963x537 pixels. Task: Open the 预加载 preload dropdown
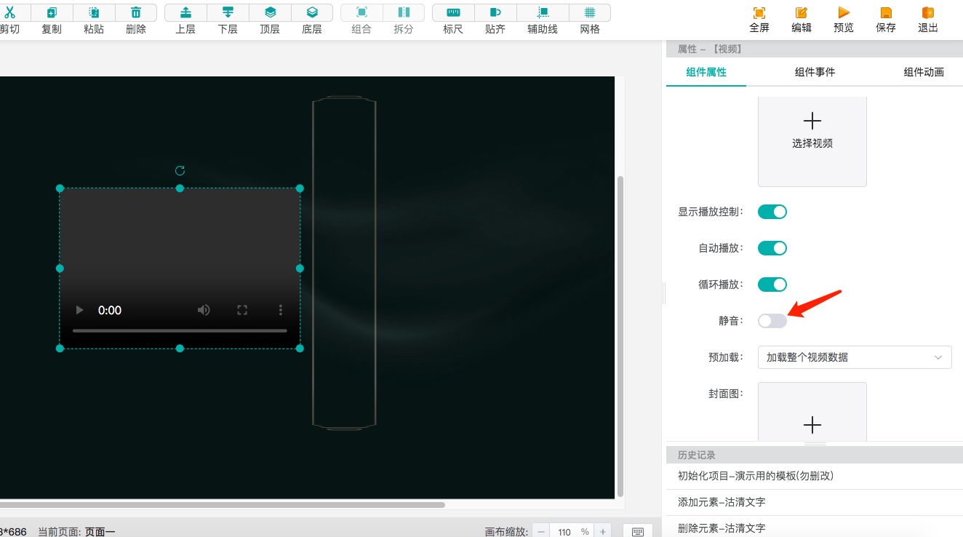click(x=855, y=357)
